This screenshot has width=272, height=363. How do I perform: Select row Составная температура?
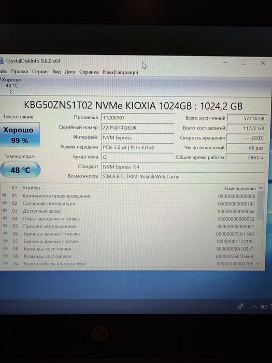(130, 203)
